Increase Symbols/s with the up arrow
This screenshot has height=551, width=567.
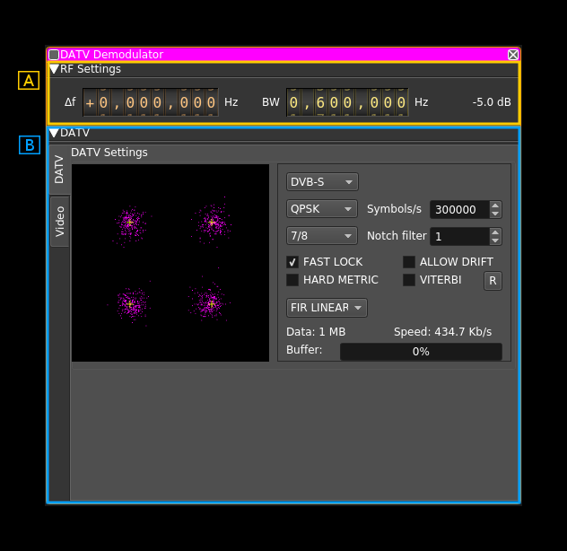click(x=495, y=206)
